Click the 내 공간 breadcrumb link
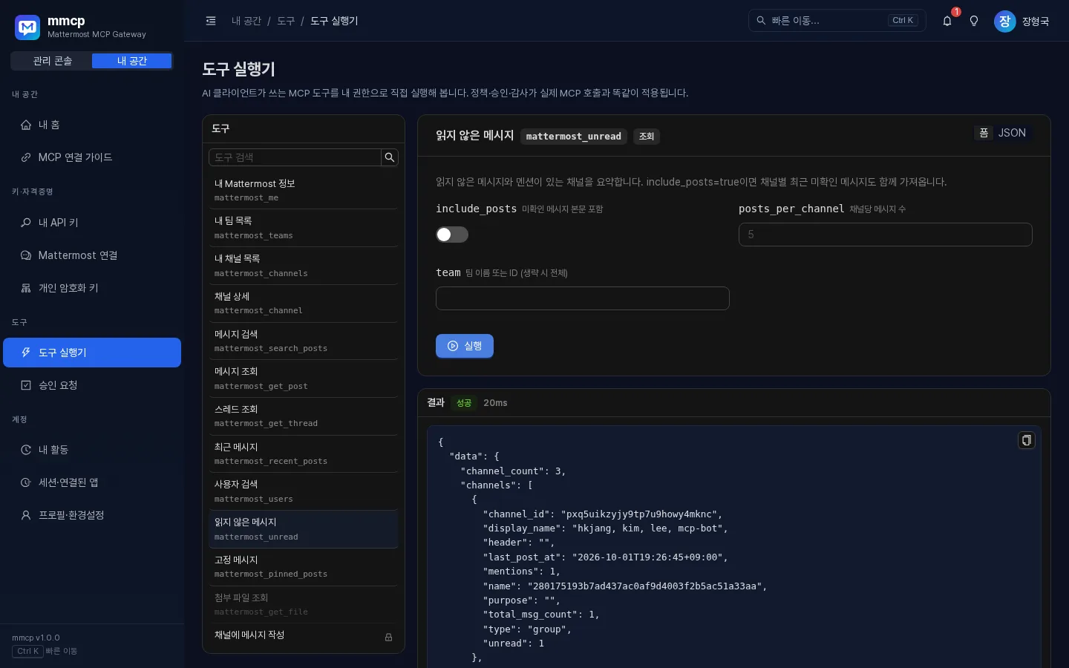 246,21
